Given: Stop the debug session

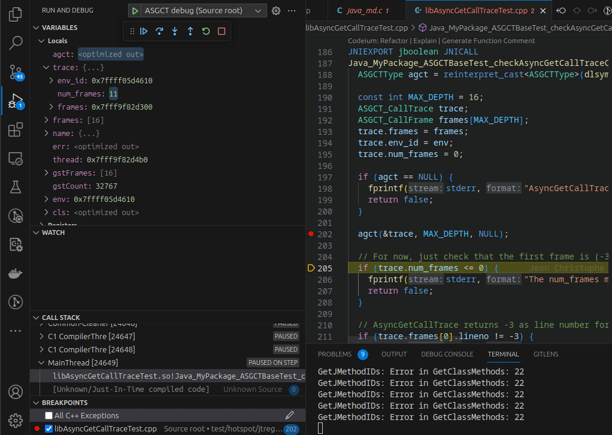Looking at the screenshot, I should 222,31.
